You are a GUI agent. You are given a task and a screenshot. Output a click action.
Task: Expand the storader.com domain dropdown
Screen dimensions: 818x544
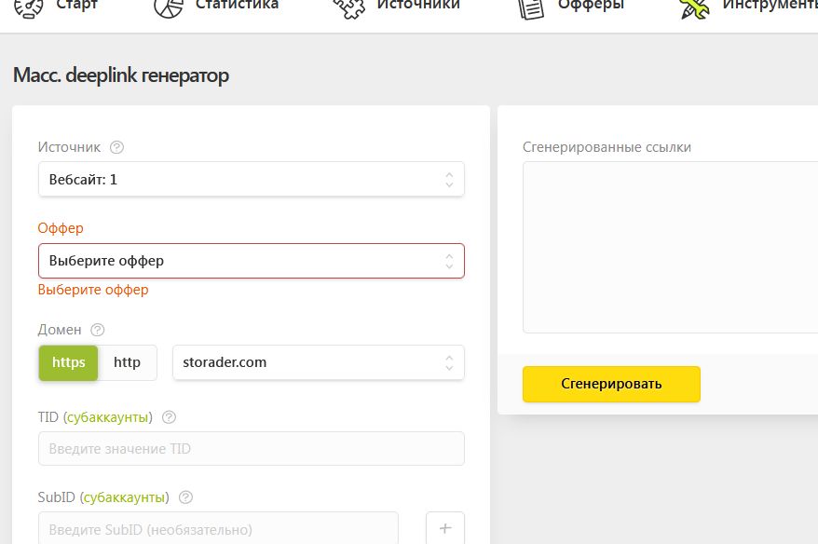(x=319, y=362)
